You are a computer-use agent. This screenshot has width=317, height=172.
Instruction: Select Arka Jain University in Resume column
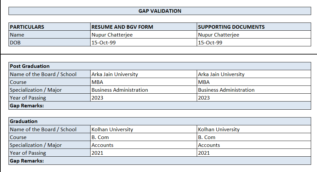[x=115, y=74]
